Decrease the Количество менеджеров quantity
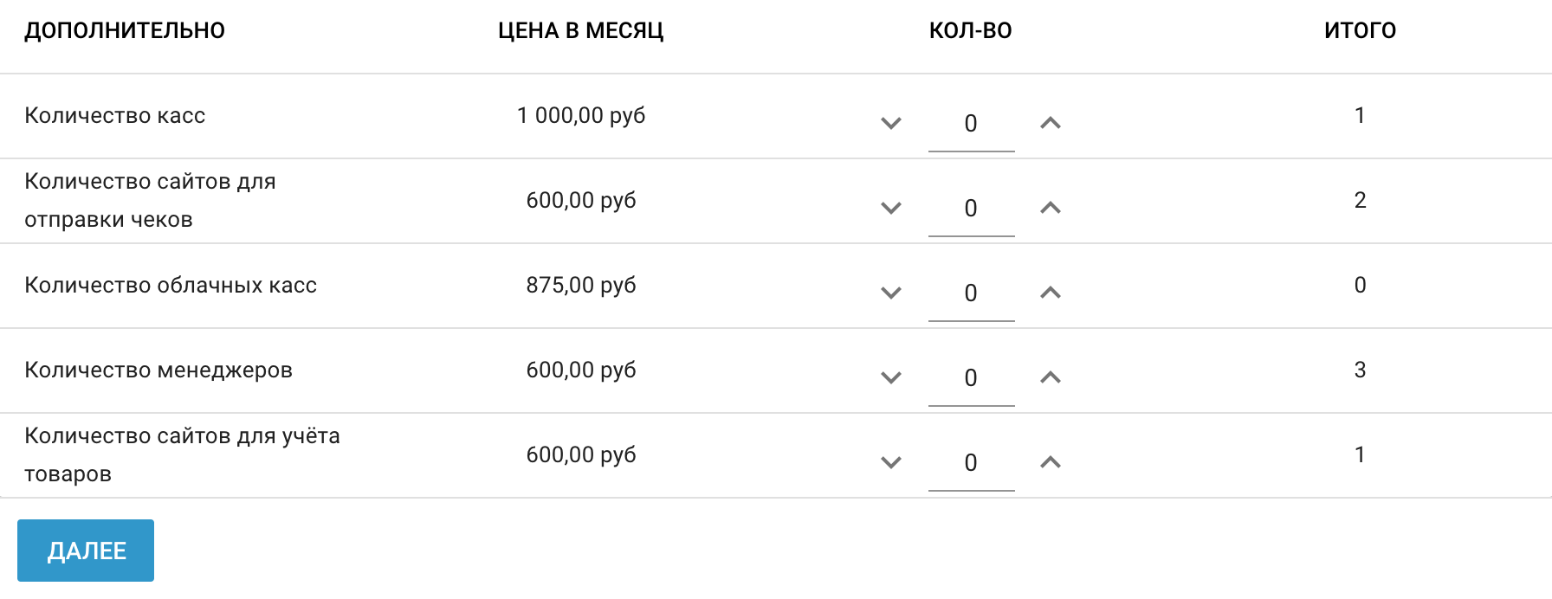 pyautogui.click(x=891, y=377)
